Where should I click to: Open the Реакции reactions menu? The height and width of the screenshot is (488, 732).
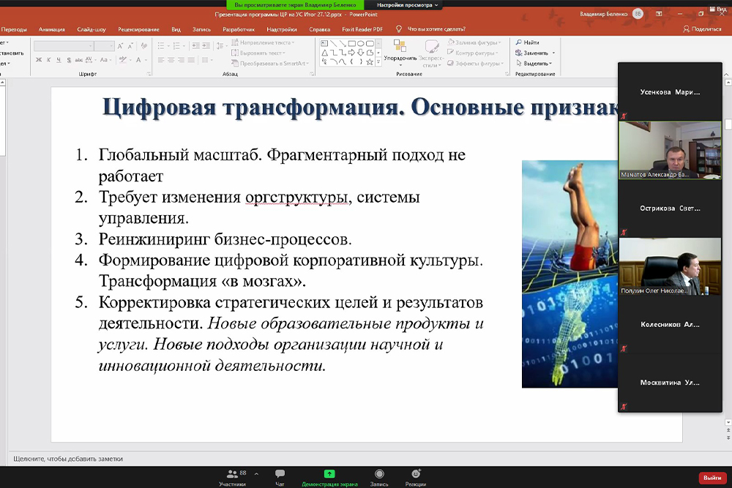pyautogui.click(x=416, y=476)
